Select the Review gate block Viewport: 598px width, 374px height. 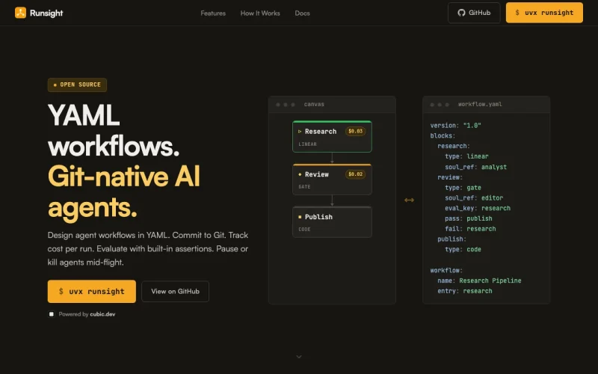(x=332, y=180)
